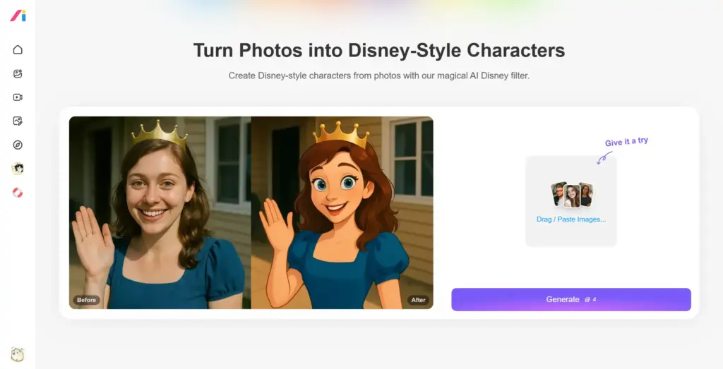Click the 'Before' label badge

pyautogui.click(x=86, y=300)
